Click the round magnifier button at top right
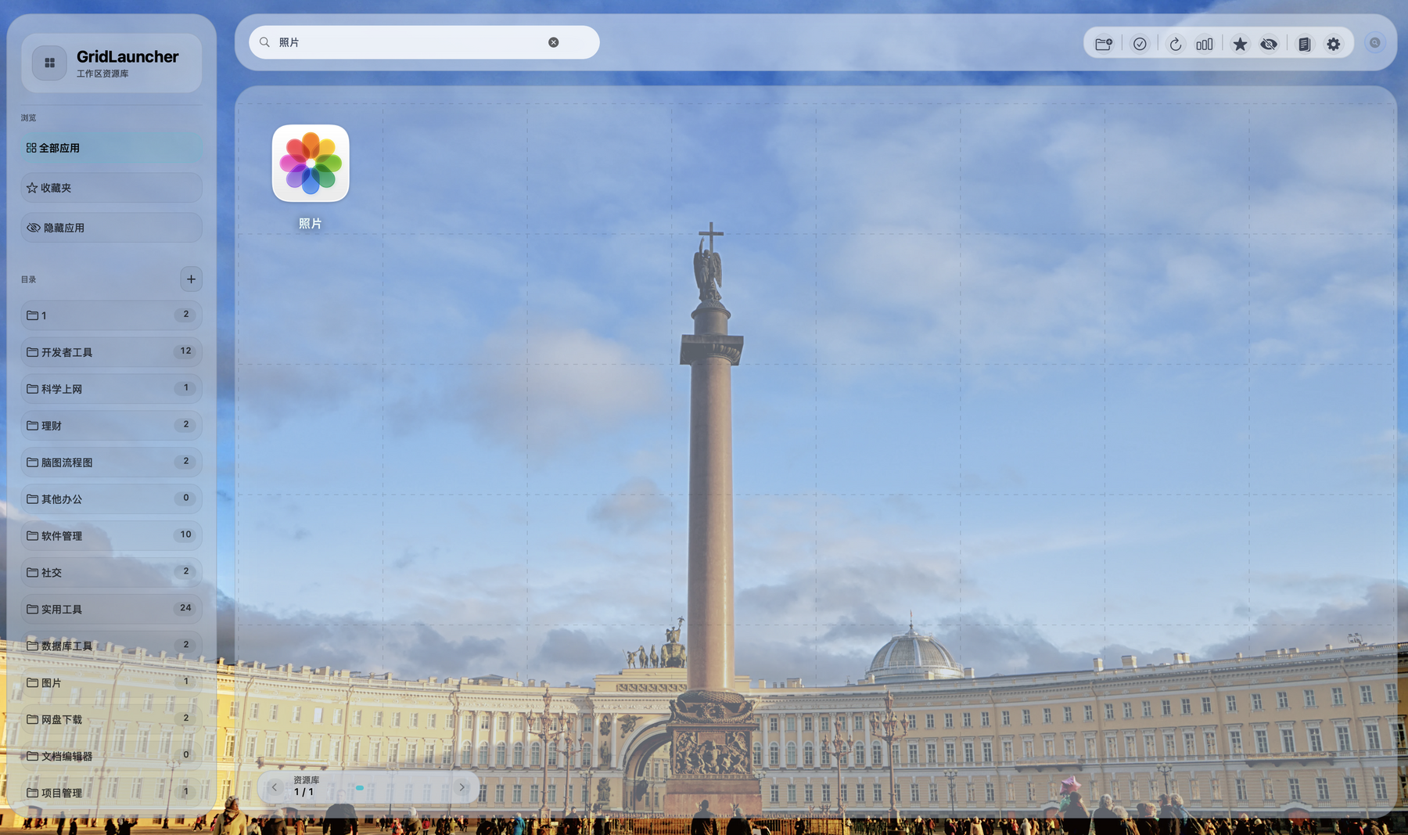1408x835 pixels. coord(1374,43)
